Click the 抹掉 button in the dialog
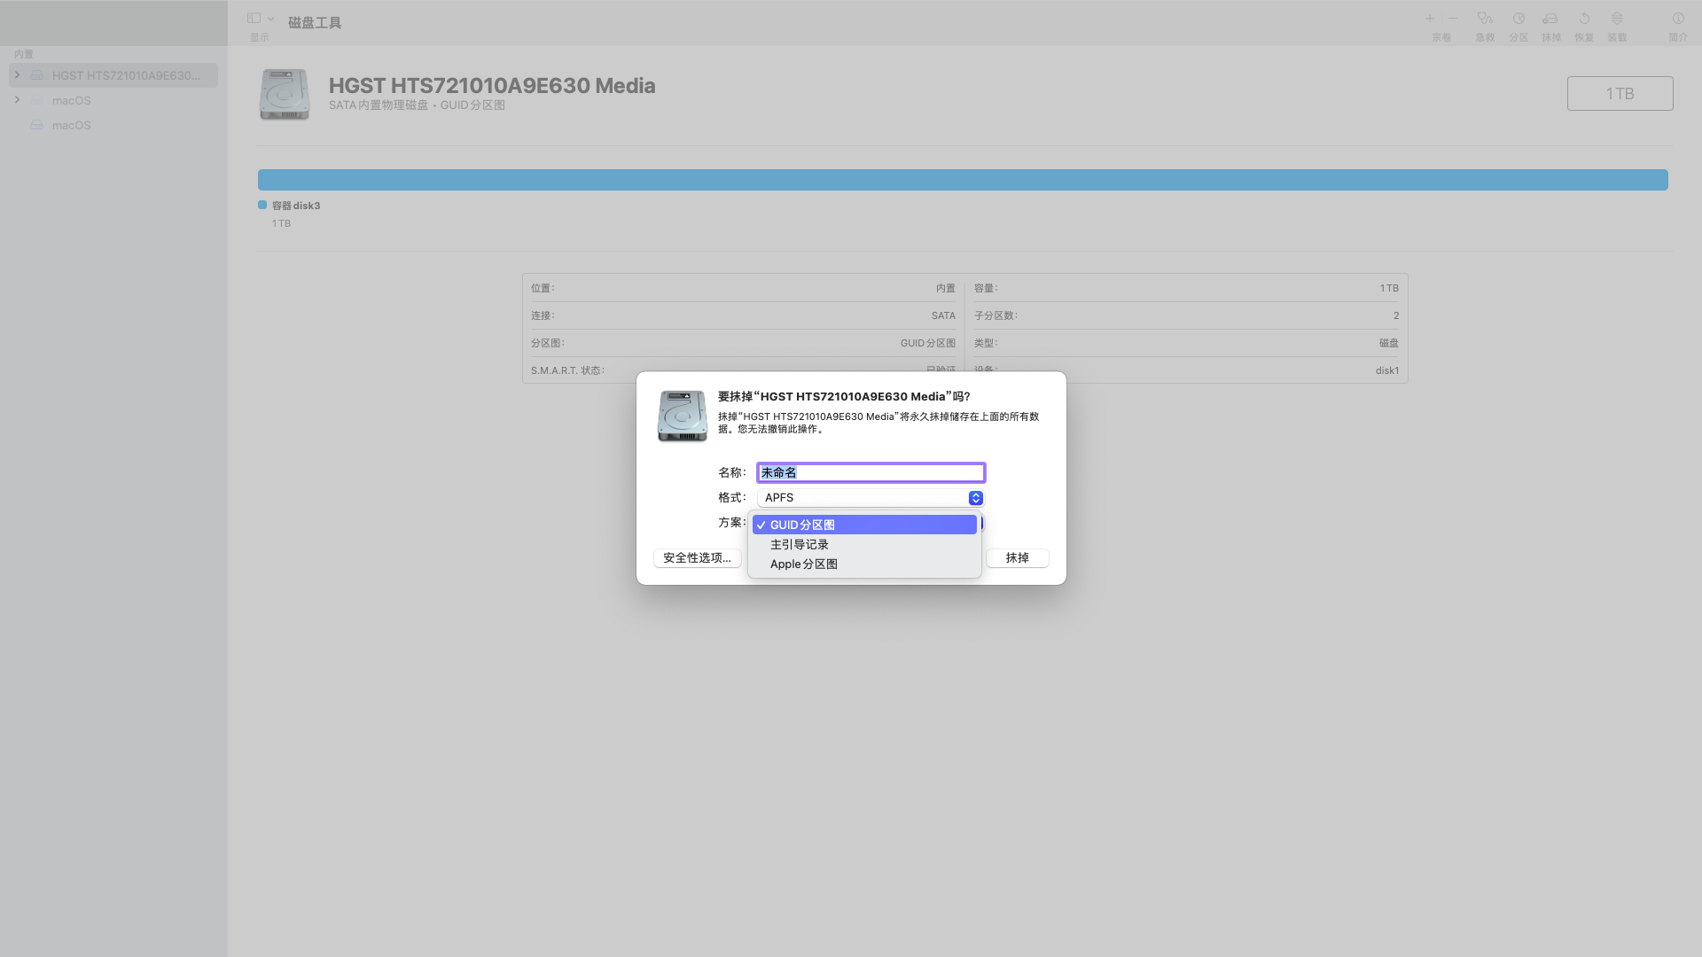 coord(1017,558)
